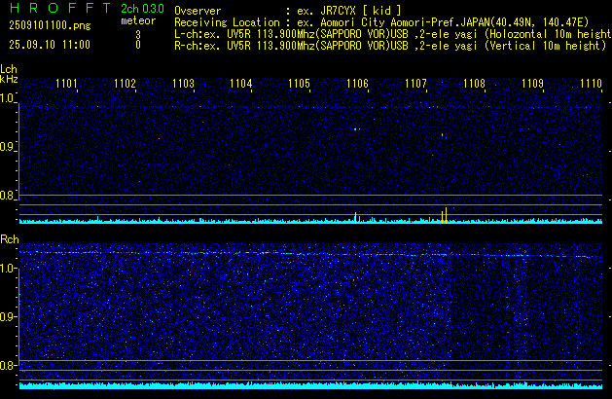Select the 1110 time marker
The height and width of the screenshot is (399, 612).
point(591,84)
